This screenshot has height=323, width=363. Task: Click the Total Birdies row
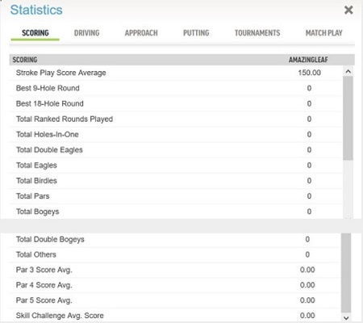[176, 181]
